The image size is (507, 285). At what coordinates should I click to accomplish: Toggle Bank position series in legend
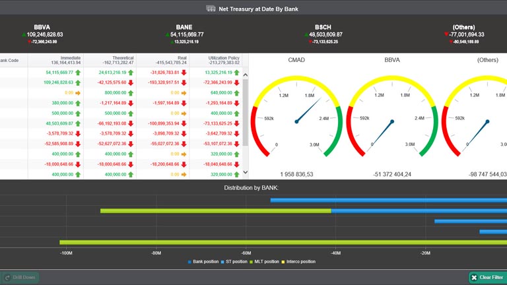(203, 262)
